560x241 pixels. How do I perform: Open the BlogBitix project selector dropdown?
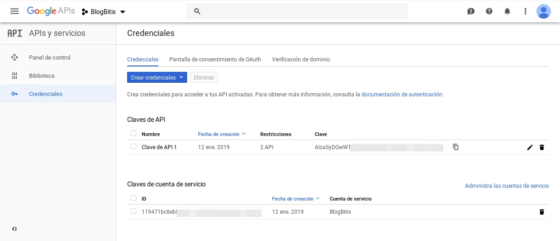104,12
